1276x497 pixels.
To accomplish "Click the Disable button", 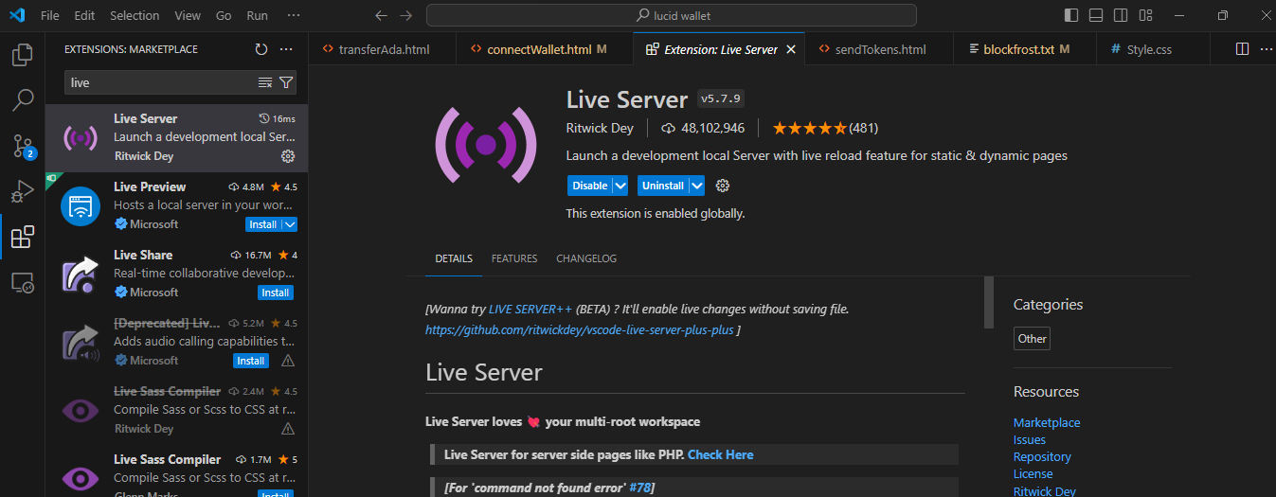I will 590,186.
